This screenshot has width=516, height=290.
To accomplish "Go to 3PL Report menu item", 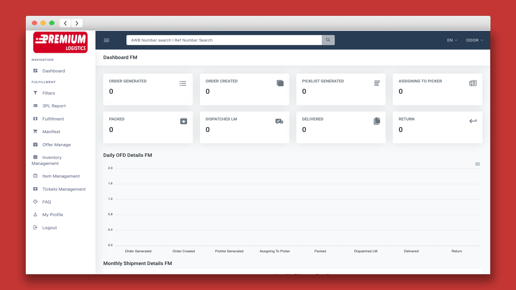I will coord(54,106).
